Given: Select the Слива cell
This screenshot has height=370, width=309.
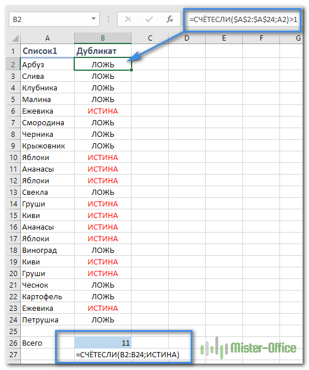Looking at the screenshot, I should (48, 76).
